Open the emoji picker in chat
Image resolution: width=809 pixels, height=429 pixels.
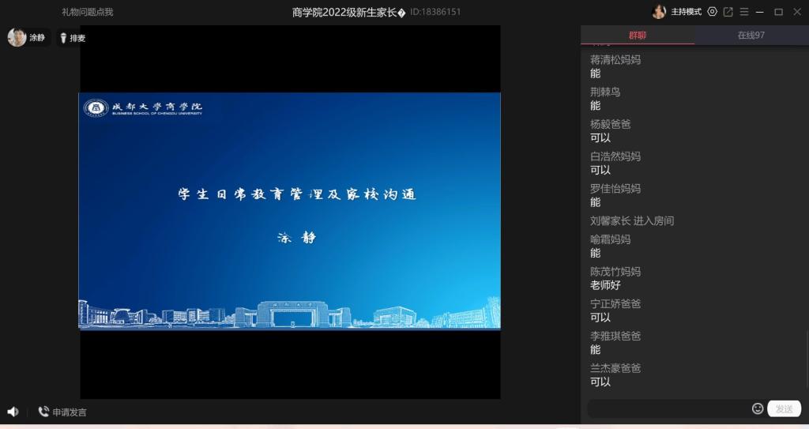click(758, 408)
